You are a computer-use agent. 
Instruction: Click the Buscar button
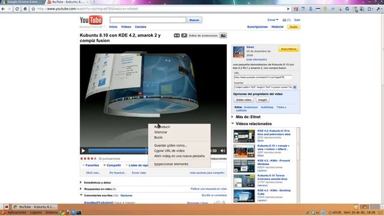pos(194,20)
